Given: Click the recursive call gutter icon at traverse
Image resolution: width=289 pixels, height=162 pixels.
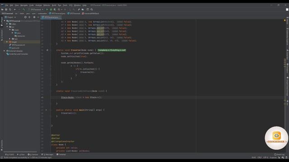Looking at the screenshot, I should tap(47, 50).
